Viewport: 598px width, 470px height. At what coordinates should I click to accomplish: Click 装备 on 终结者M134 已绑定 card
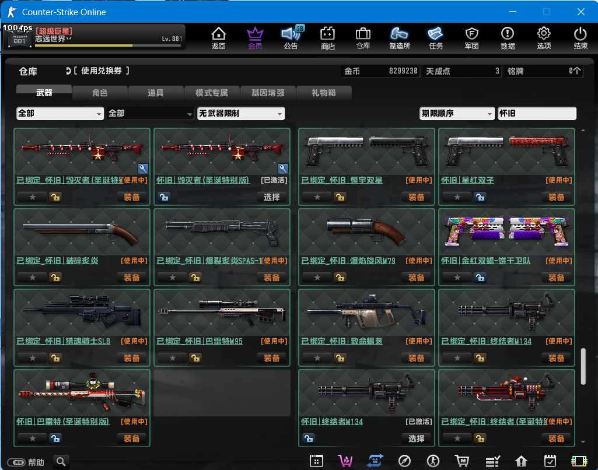pyautogui.click(x=556, y=358)
